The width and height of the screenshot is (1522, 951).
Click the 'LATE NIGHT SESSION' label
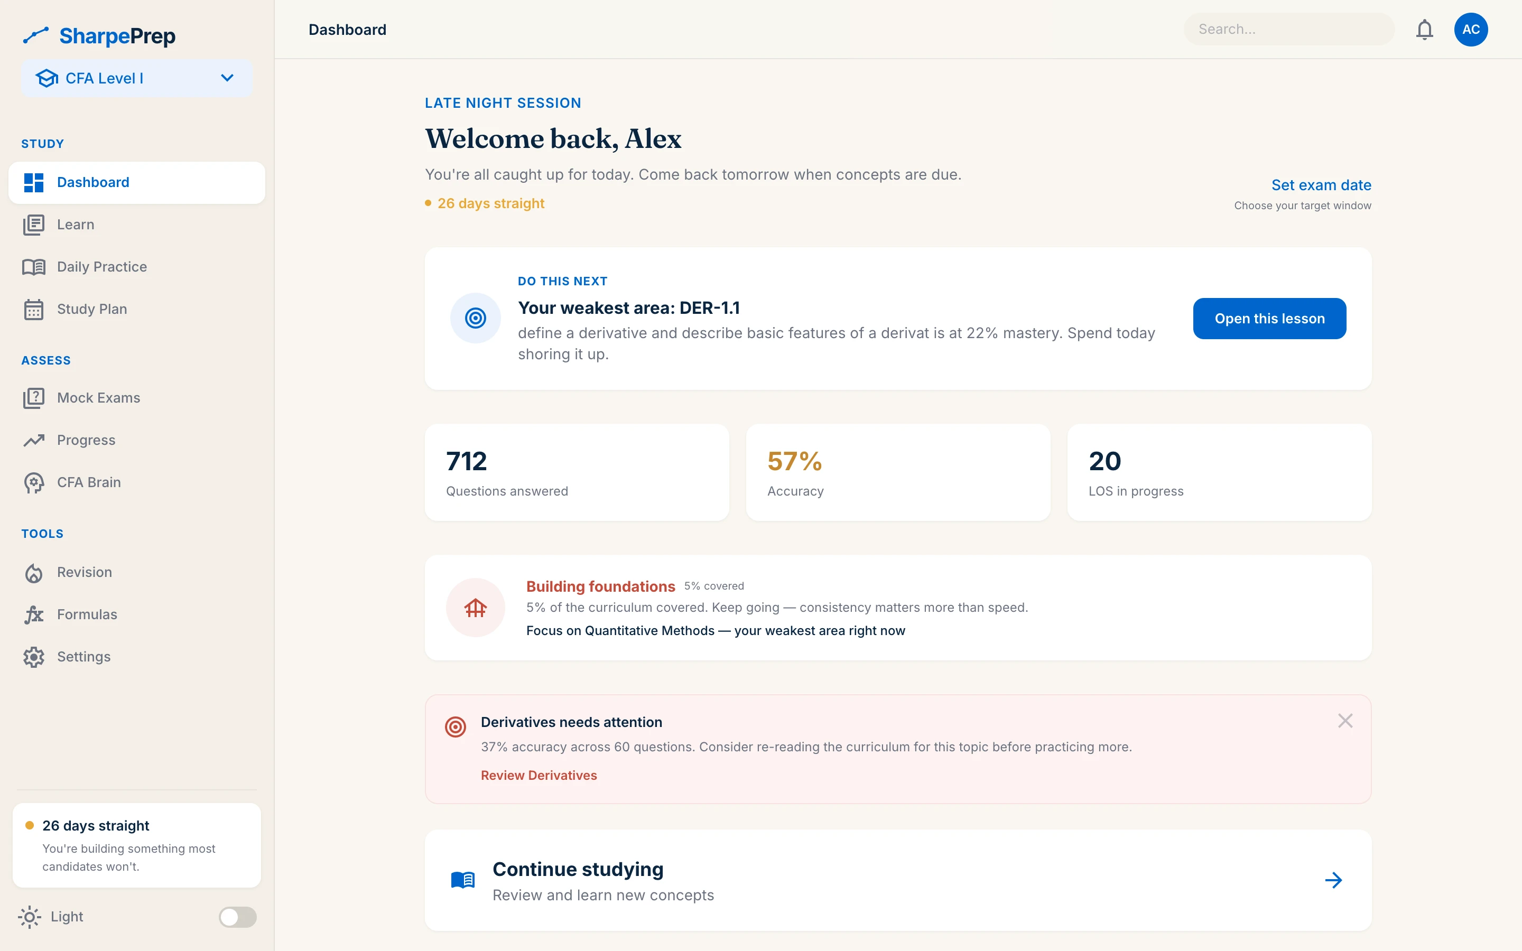503,103
